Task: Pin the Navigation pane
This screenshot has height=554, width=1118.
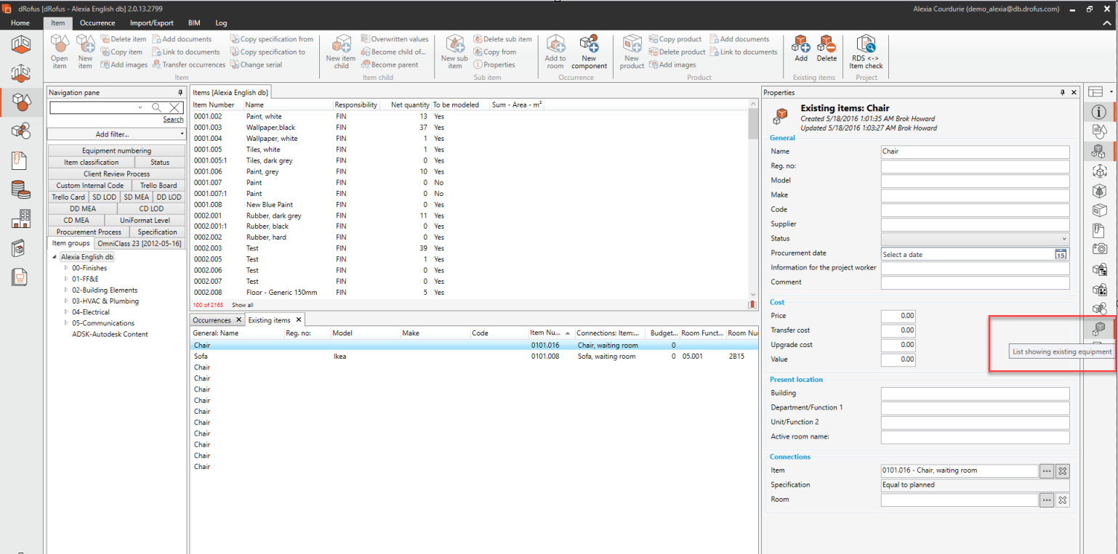Action: coord(180,93)
